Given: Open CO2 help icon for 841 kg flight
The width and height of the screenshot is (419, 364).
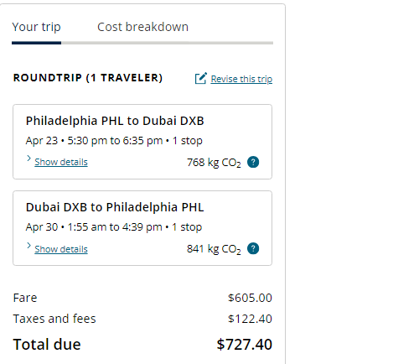Looking at the screenshot, I should (x=253, y=248).
